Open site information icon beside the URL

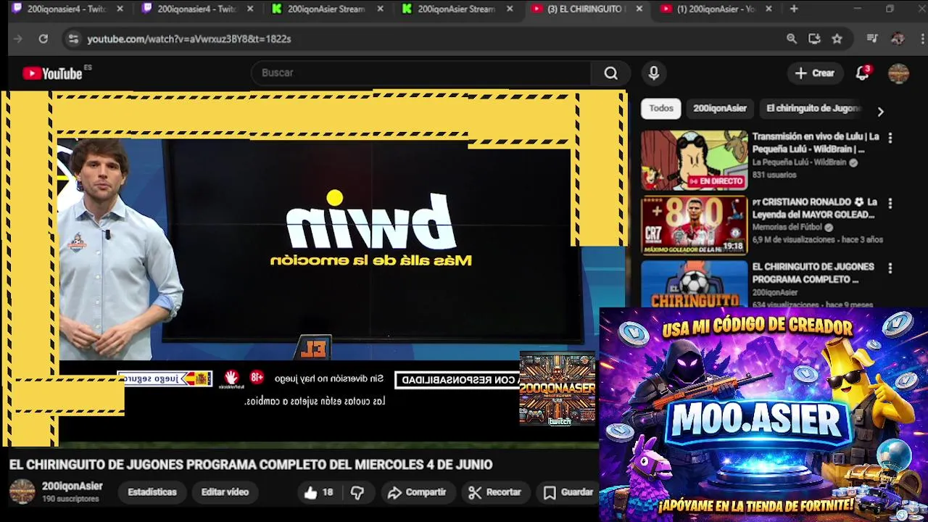[x=72, y=39]
